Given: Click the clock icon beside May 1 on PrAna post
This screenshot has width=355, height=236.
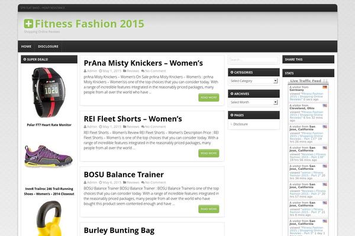Looking at the screenshot, I should [101, 71].
